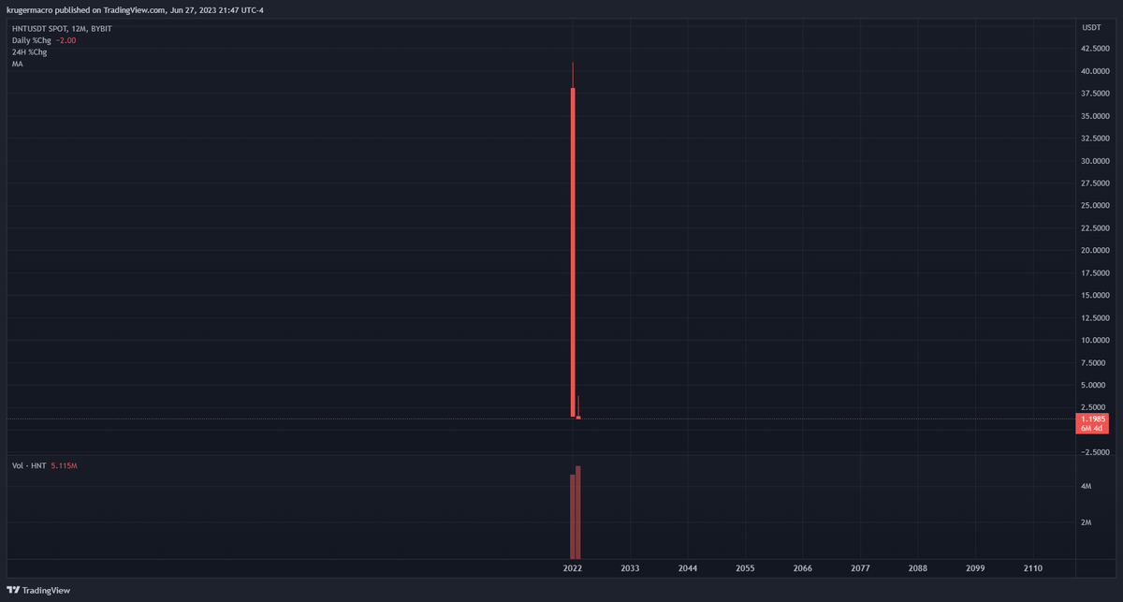Viewport: 1123px width, 602px height.
Task: Click the current price label 1.1985
Action: (x=1094, y=418)
